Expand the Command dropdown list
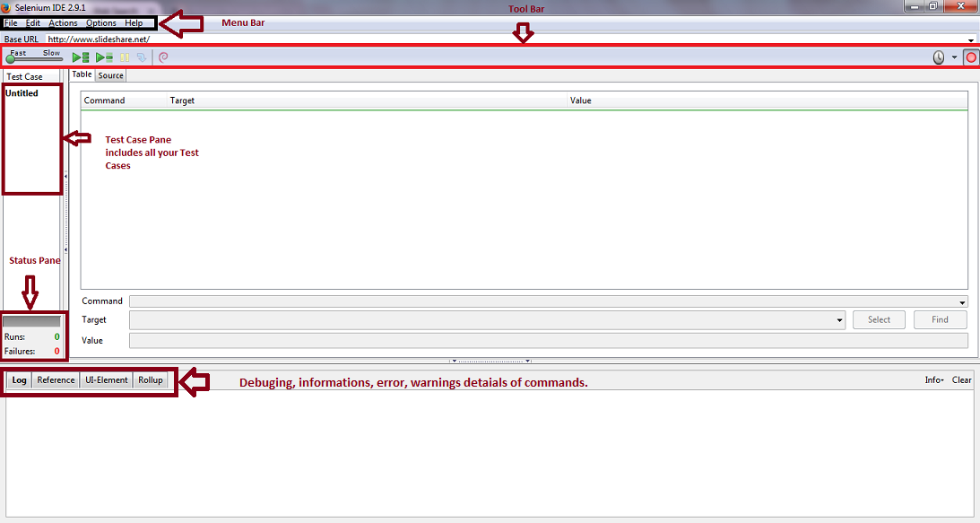The height and width of the screenshot is (523, 980). click(x=964, y=301)
